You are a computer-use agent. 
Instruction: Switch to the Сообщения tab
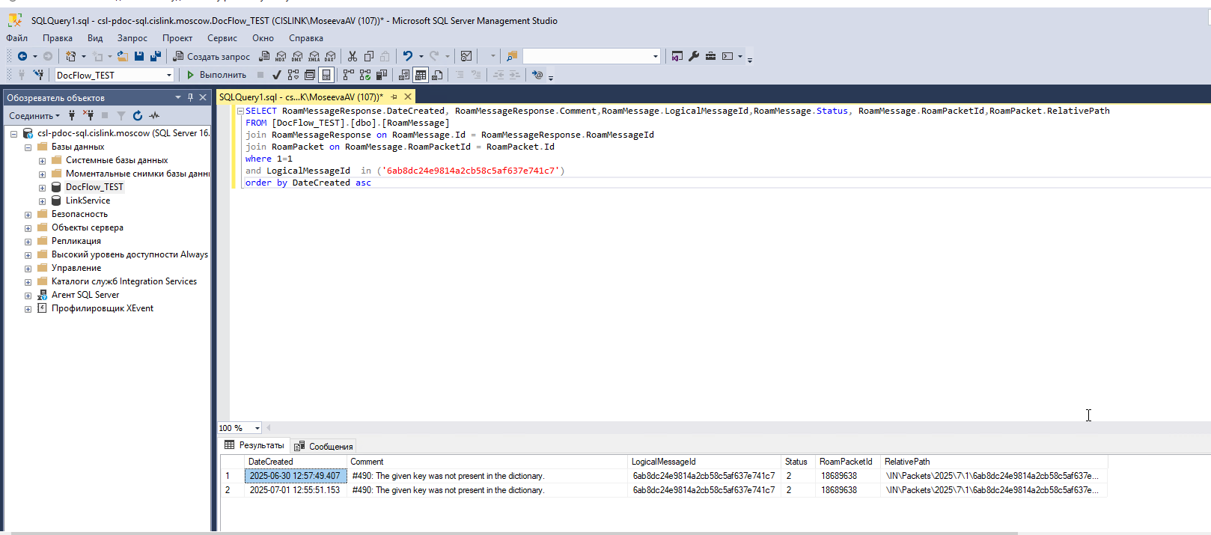pyautogui.click(x=323, y=446)
